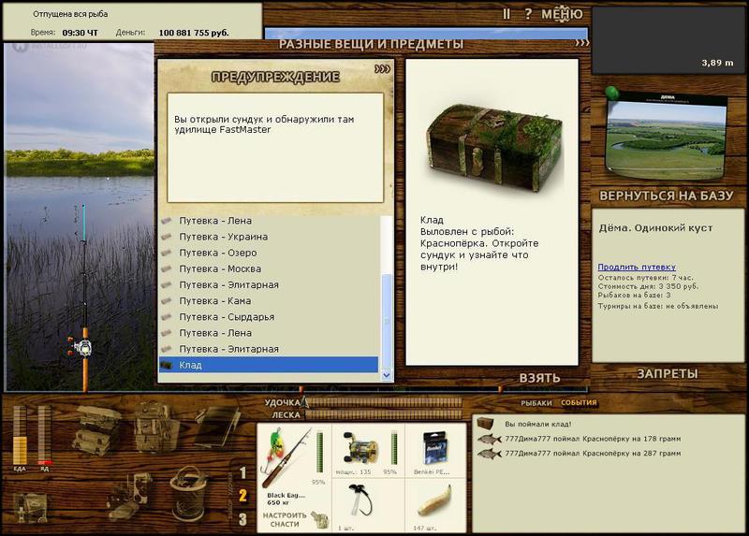
Task: Click the hook slot showing 1 шт.
Action: pyautogui.click(x=360, y=500)
